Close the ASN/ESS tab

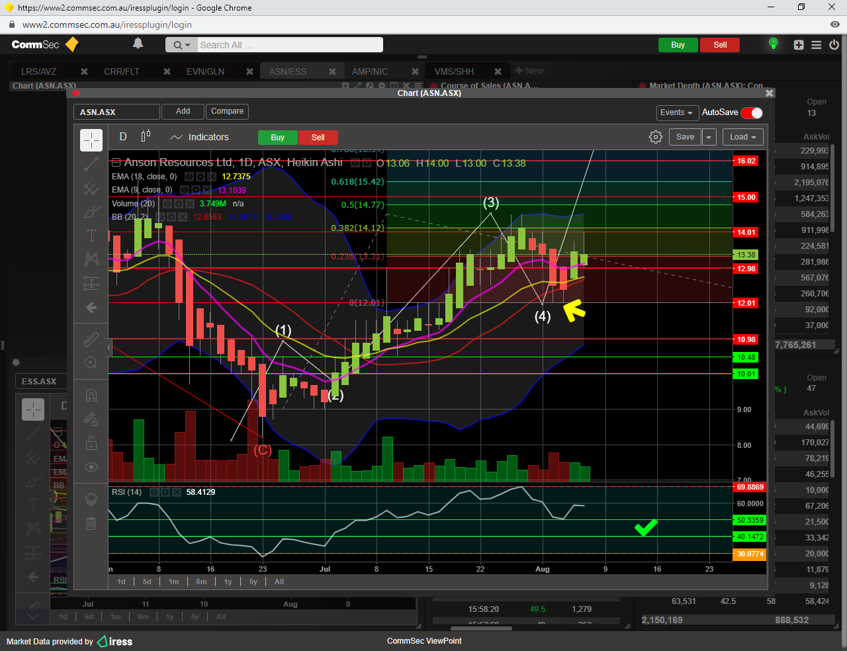click(332, 71)
